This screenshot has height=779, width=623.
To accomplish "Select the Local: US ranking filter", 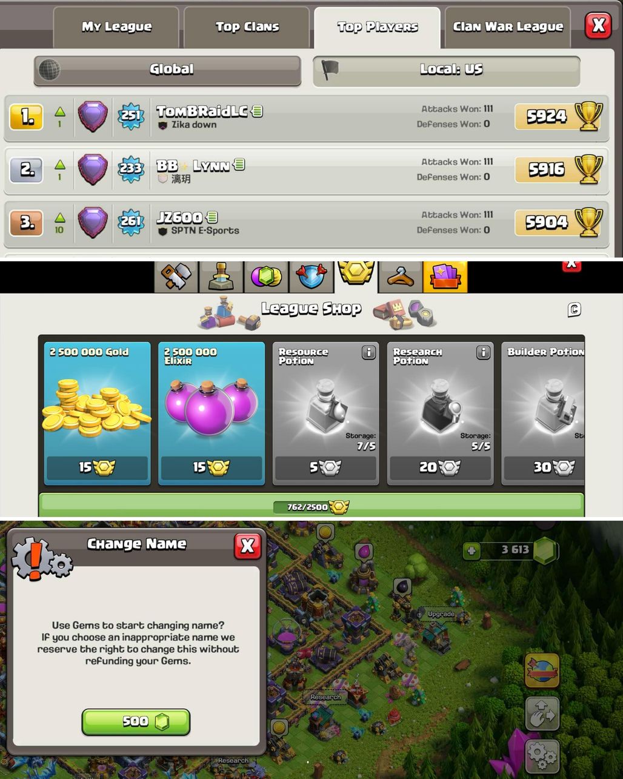I will (447, 70).
